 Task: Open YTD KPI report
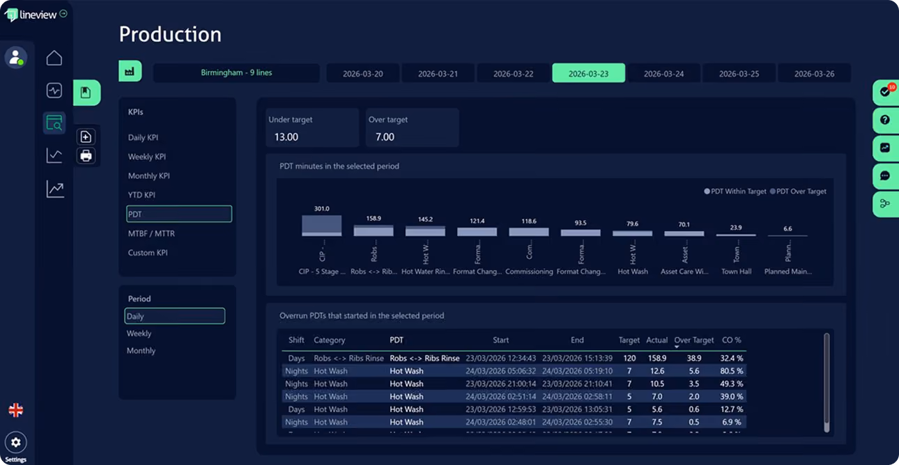click(x=141, y=195)
